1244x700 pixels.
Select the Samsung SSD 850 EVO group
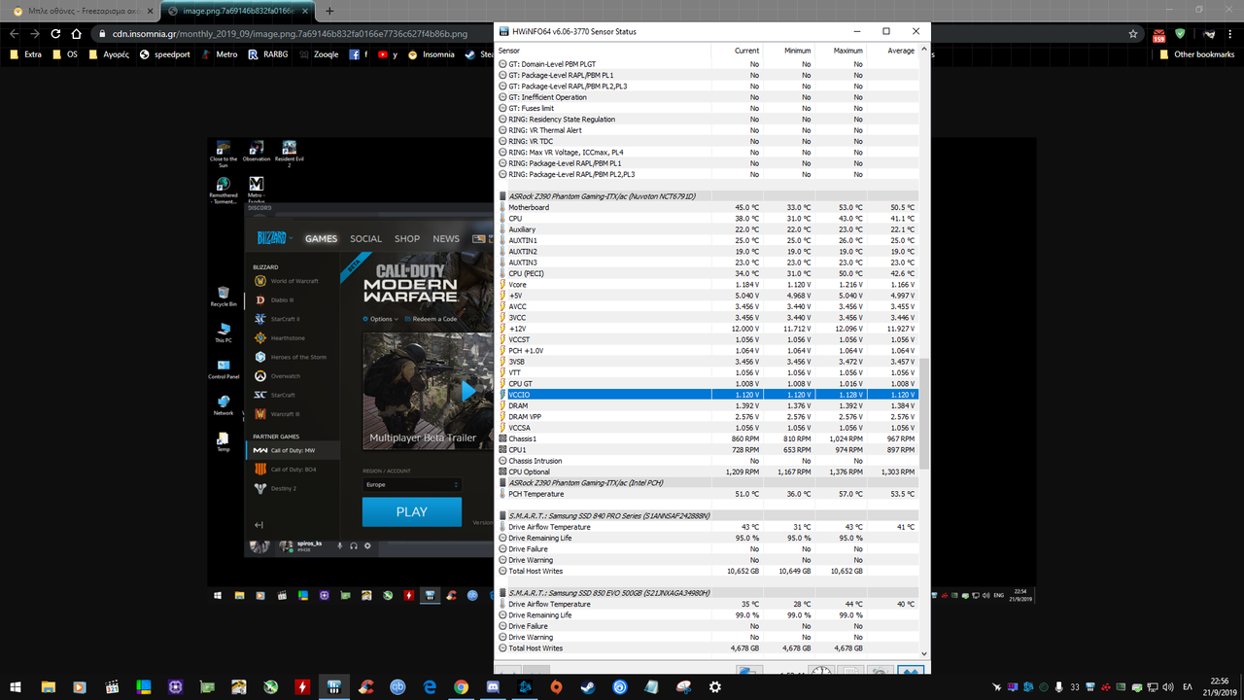coord(709,593)
